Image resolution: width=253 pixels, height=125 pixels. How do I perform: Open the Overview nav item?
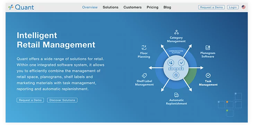coord(90,7)
